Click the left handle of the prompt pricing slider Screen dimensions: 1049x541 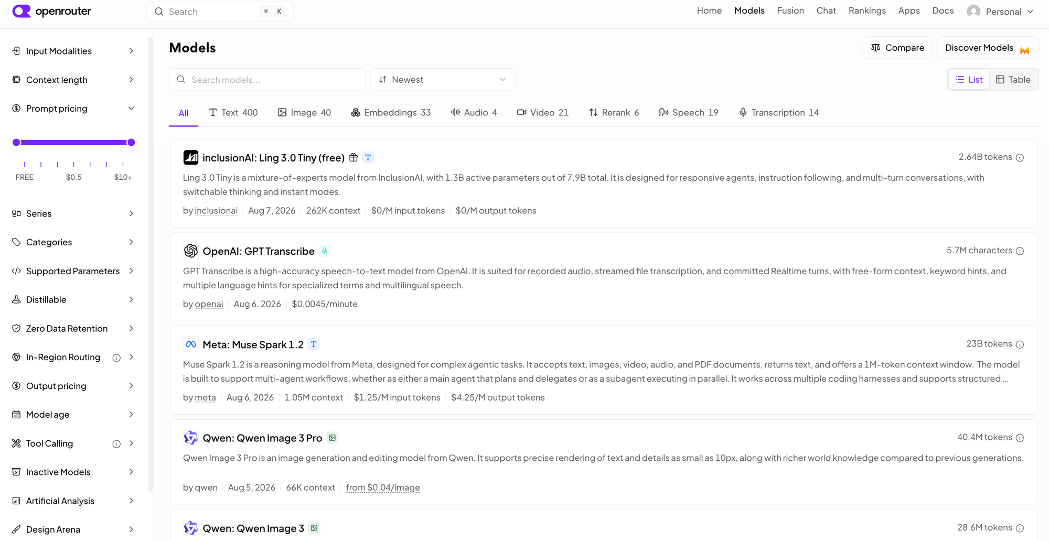click(x=16, y=143)
